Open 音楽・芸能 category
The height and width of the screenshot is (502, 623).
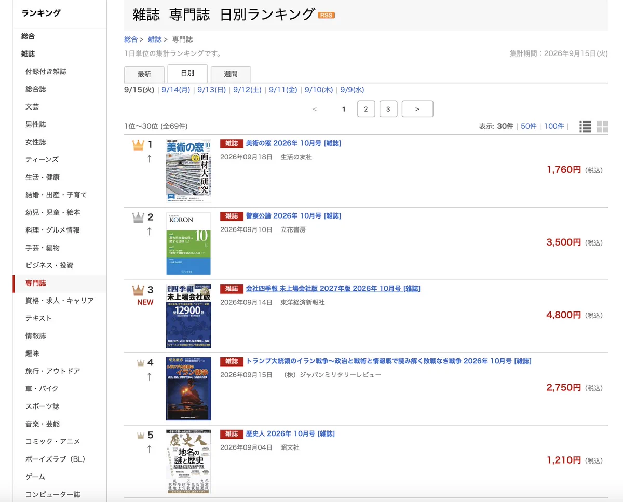(43, 425)
